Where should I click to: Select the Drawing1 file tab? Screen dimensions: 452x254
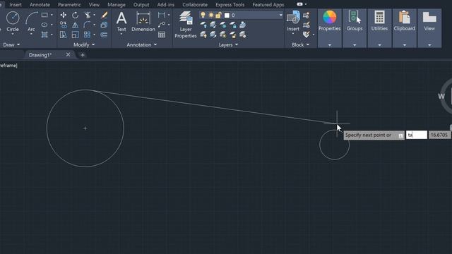pos(40,55)
